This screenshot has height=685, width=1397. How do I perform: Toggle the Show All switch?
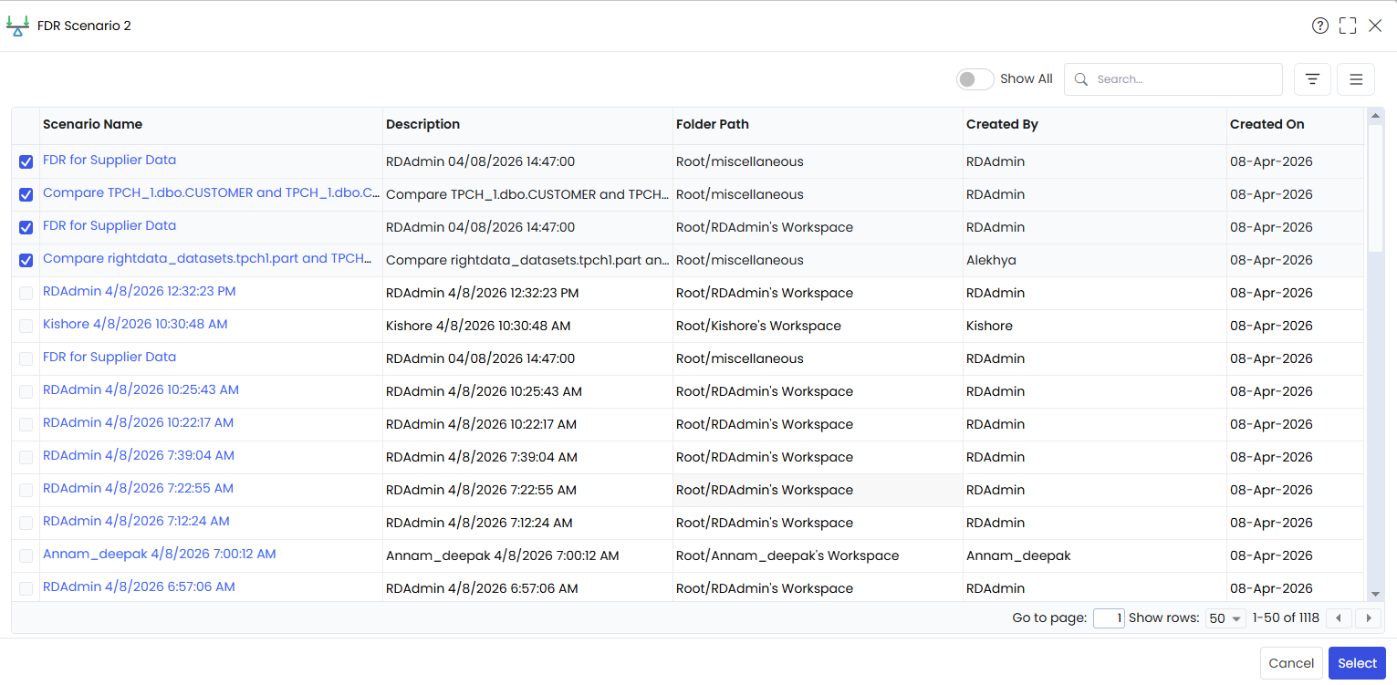click(x=975, y=79)
